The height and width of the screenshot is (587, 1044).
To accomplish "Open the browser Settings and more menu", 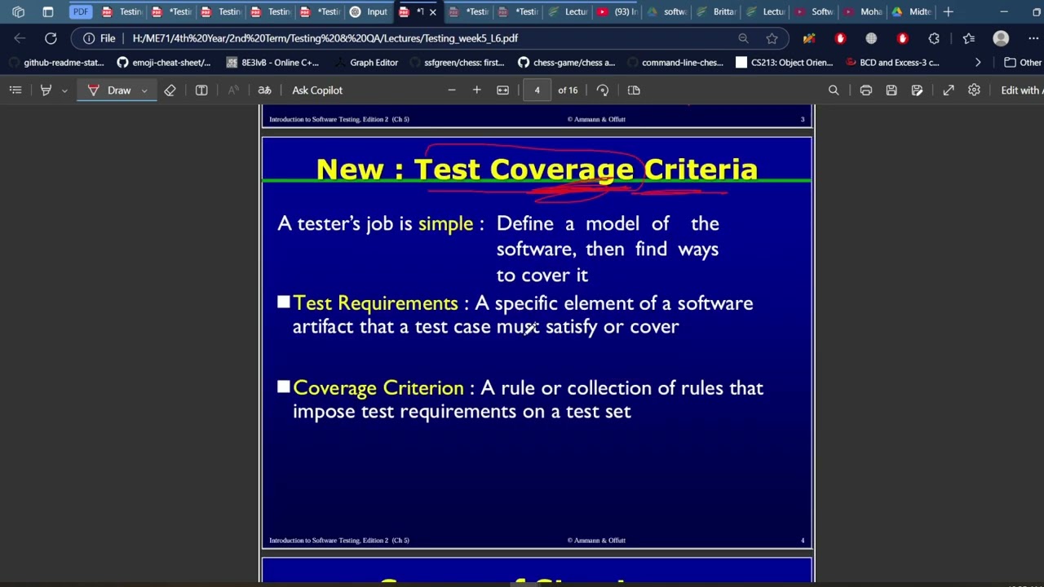I will [x=1032, y=38].
